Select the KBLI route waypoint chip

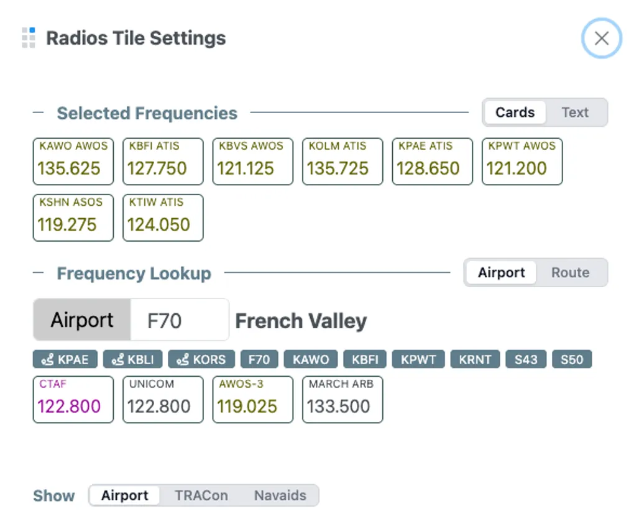click(133, 359)
